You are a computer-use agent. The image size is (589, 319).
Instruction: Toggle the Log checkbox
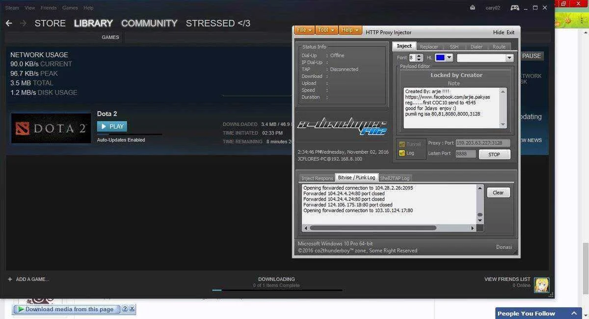pyautogui.click(x=402, y=153)
